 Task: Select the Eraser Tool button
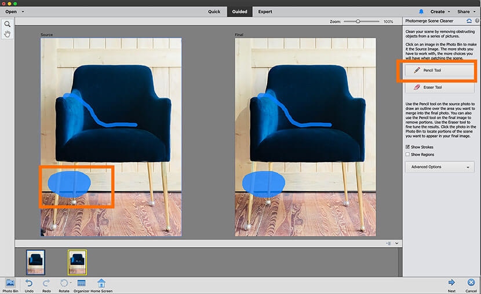pos(439,87)
